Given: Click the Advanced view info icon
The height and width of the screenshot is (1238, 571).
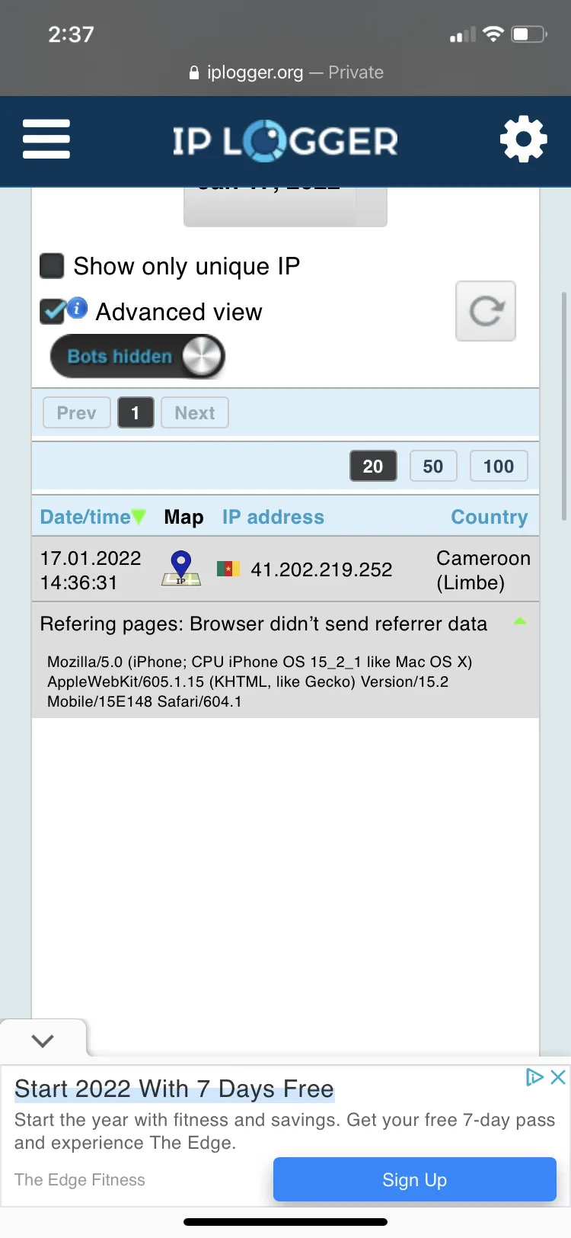Looking at the screenshot, I should pyautogui.click(x=77, y=308).
